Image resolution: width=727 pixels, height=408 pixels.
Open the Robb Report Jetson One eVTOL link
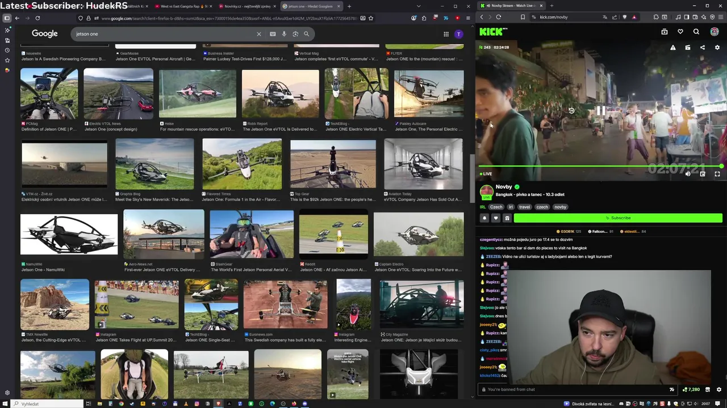point(280,129)
